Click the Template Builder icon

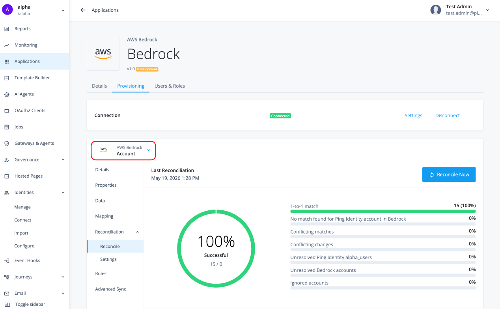pos(7,78)
